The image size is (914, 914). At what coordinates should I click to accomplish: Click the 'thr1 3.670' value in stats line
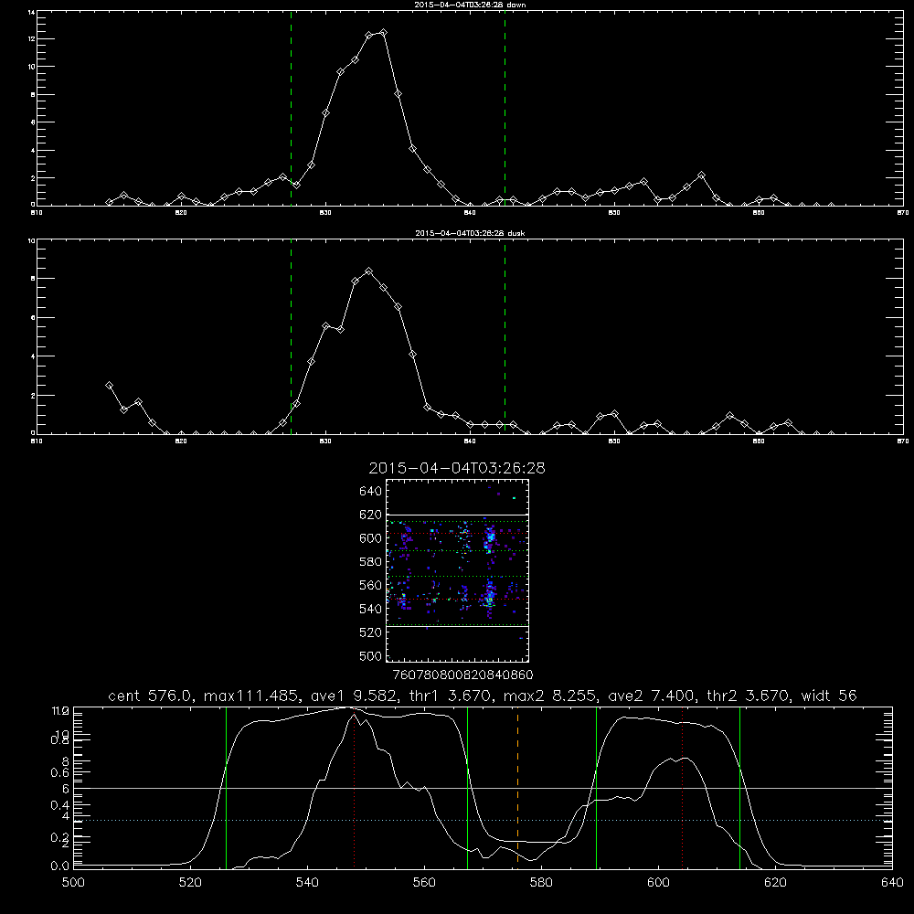click(451, 696)
